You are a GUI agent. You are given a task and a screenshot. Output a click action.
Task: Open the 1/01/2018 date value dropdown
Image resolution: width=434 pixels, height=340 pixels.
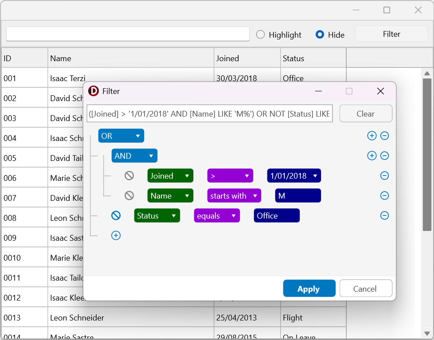294,176
